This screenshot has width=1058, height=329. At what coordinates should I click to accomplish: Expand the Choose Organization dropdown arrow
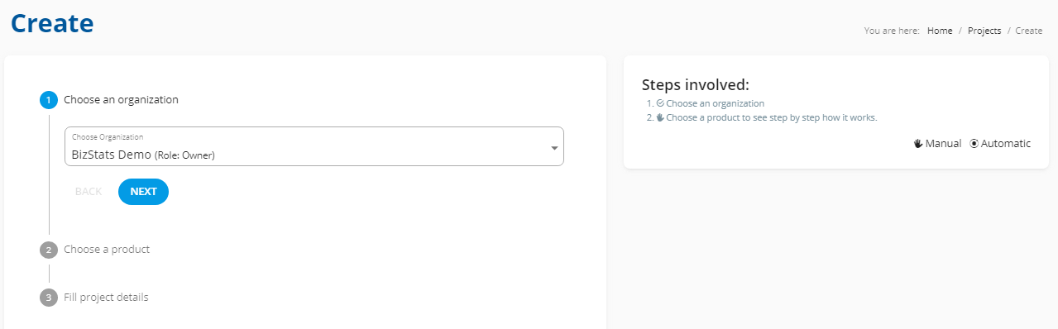point(554,148)
